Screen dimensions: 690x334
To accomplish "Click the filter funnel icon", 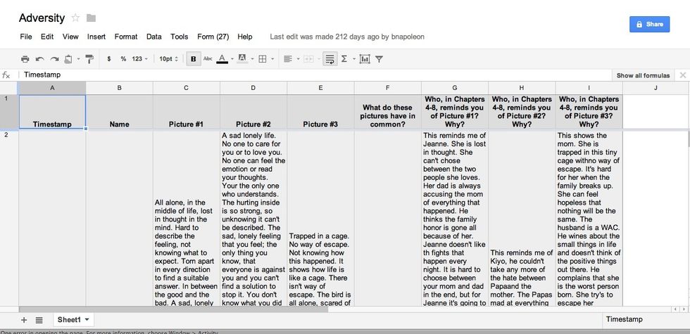I will click(x=379, y=59).
